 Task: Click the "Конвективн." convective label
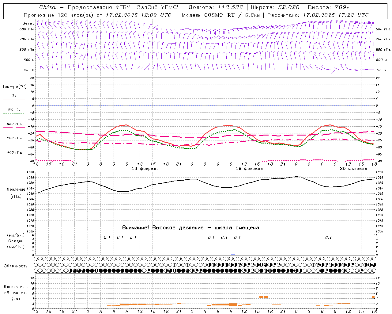[16, 287]
